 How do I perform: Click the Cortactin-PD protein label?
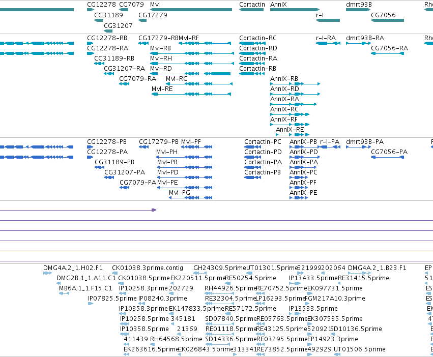pyautogui.click(x=263, y=152)
